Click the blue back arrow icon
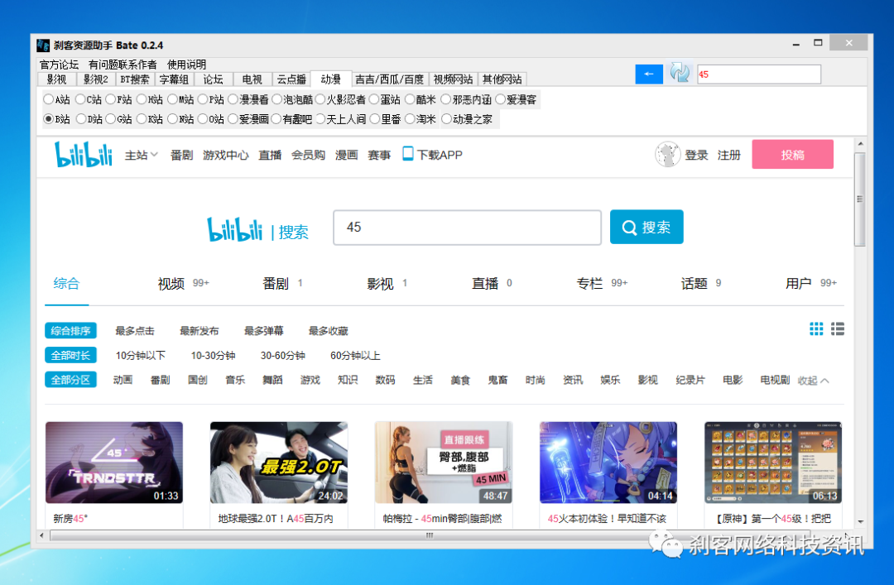This screenshot has height=585, width=894. (x=649, y=74)
